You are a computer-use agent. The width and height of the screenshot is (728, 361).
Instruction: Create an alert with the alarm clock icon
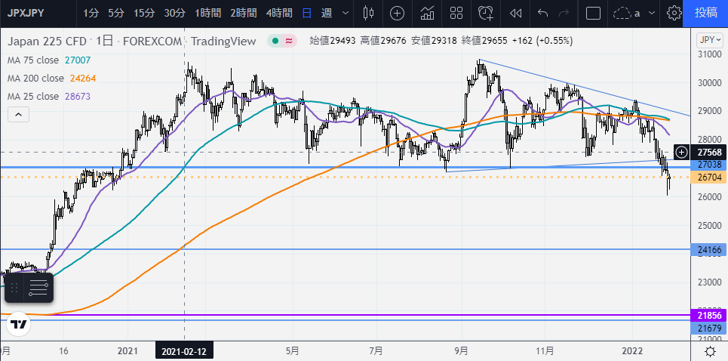(486, 13)
